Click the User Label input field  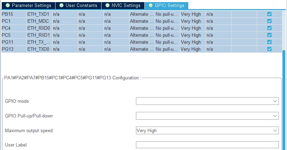click(207, 145)
